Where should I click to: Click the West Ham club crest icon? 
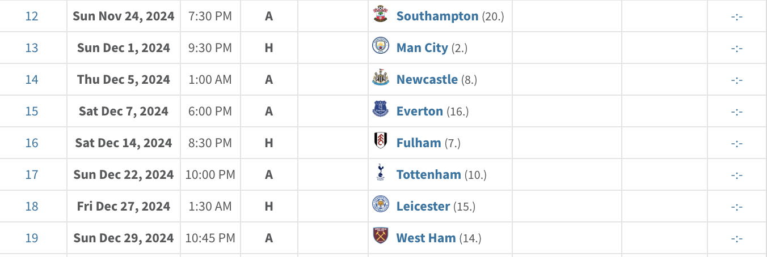380,237
